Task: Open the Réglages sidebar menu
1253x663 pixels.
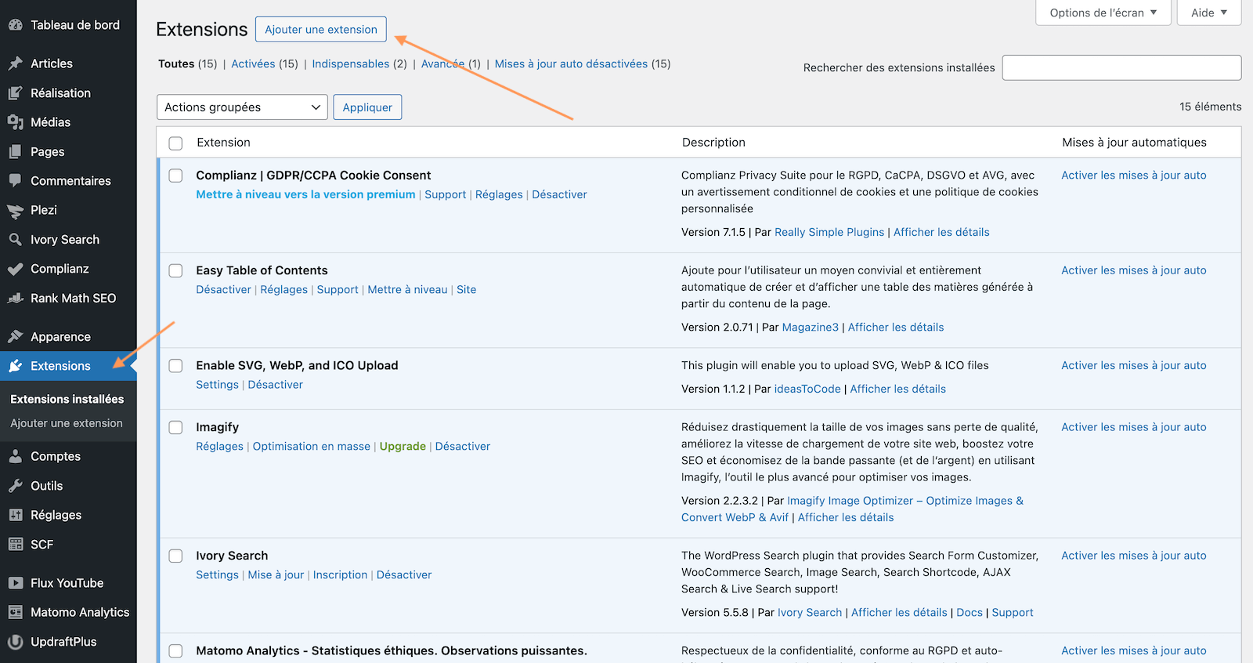Action: pos(68,515)
